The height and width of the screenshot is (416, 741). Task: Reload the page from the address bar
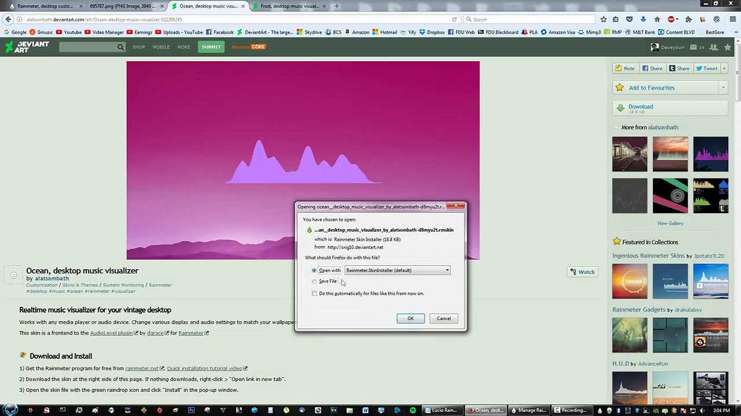[454, 20]
